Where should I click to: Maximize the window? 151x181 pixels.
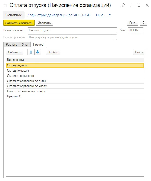coord(139,5)
